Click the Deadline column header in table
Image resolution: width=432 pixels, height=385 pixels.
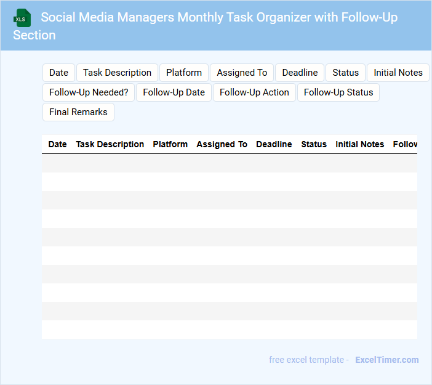pos(274,144)
